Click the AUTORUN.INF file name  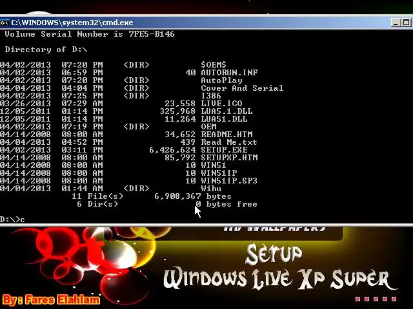(229, 73)
